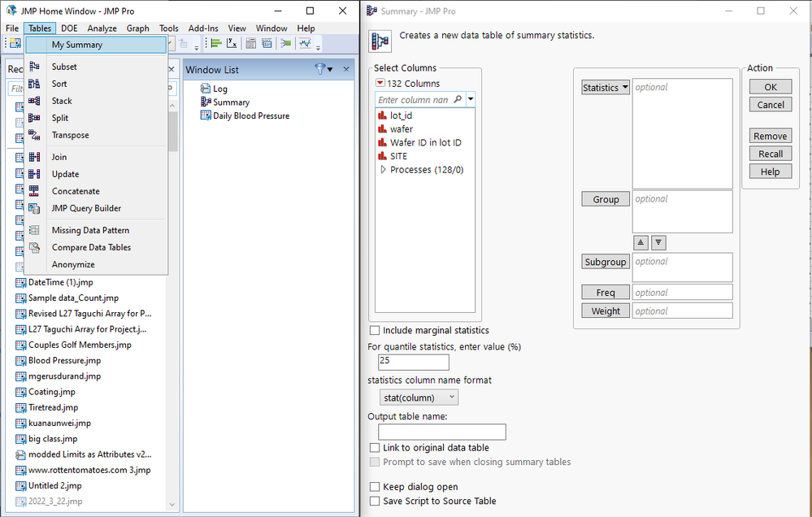Click the lot_id red bar column icon

click(x=382, y=115)
